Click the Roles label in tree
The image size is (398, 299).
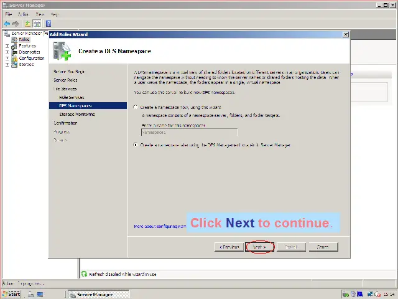click(x=24, y=40)
